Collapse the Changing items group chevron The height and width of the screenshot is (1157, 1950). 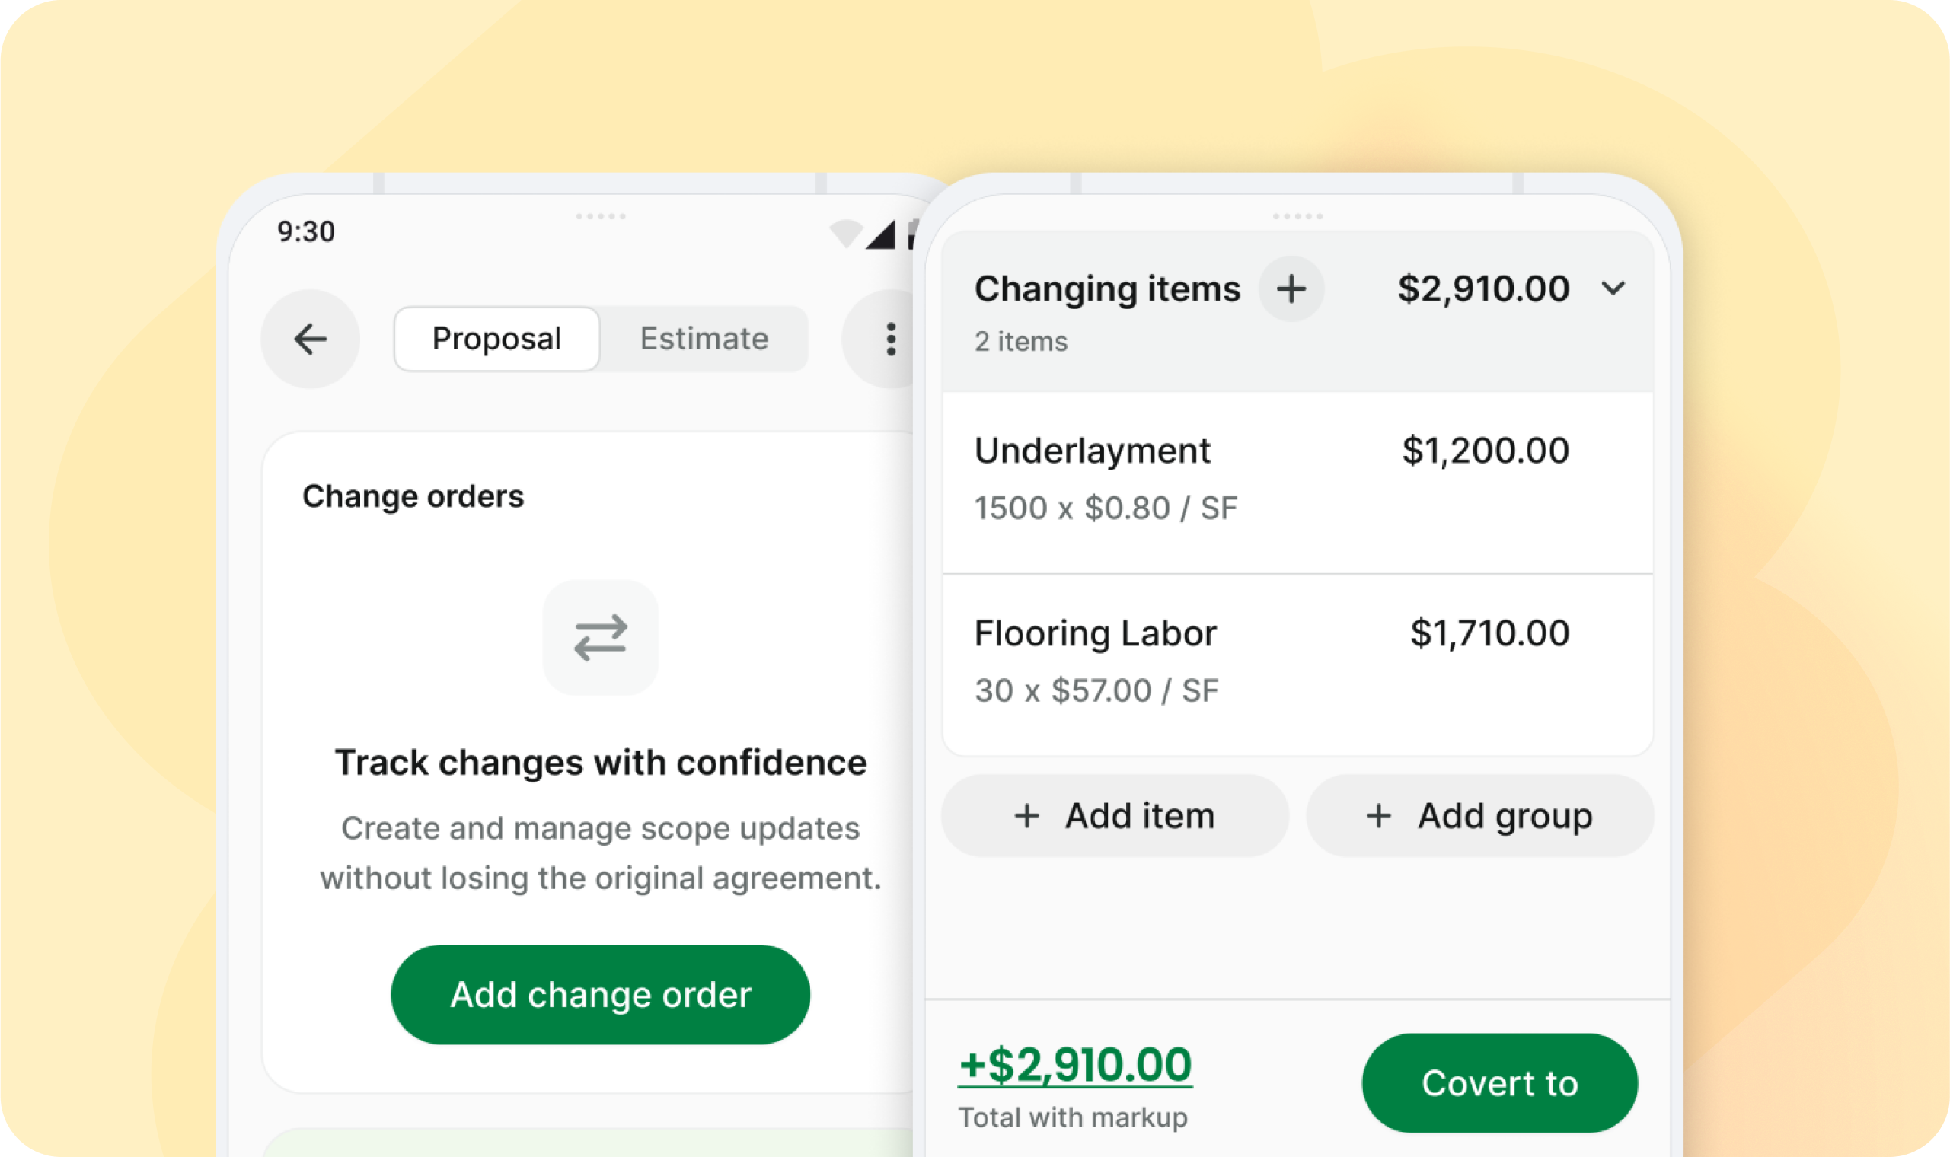pyautogui.click(x=1613, y=288)
